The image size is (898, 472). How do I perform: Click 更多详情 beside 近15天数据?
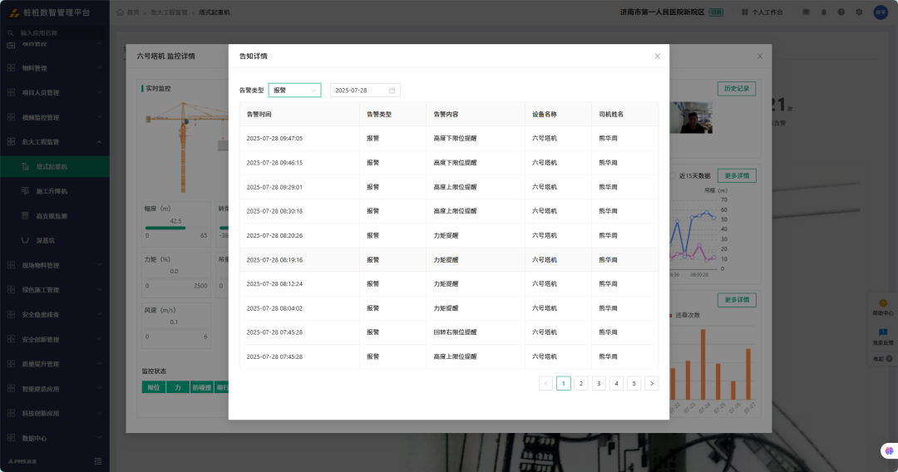coord(737,175)
